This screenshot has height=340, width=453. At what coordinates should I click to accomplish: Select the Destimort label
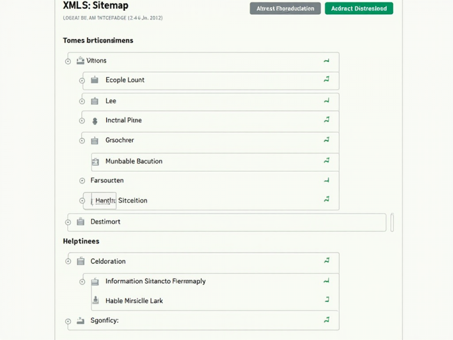point(106,222)
